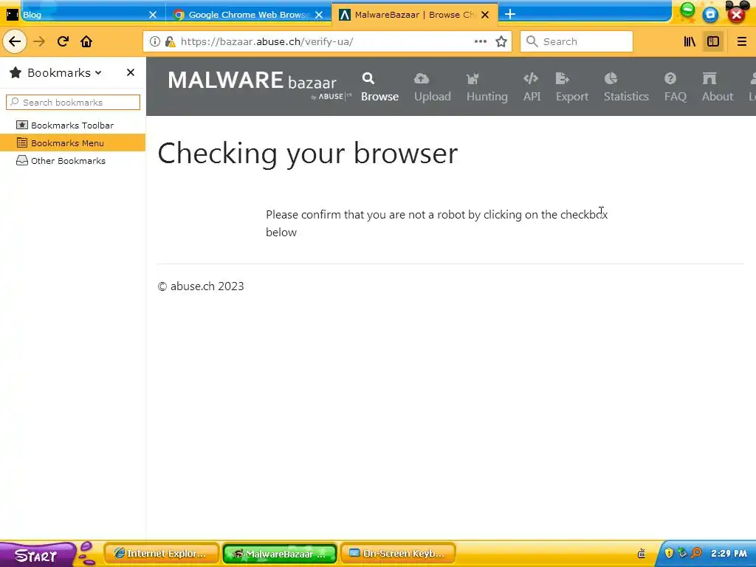Viewport: 756px width, 567px height.
Task: Click the green minimize window button
Action: click(687, 12)
